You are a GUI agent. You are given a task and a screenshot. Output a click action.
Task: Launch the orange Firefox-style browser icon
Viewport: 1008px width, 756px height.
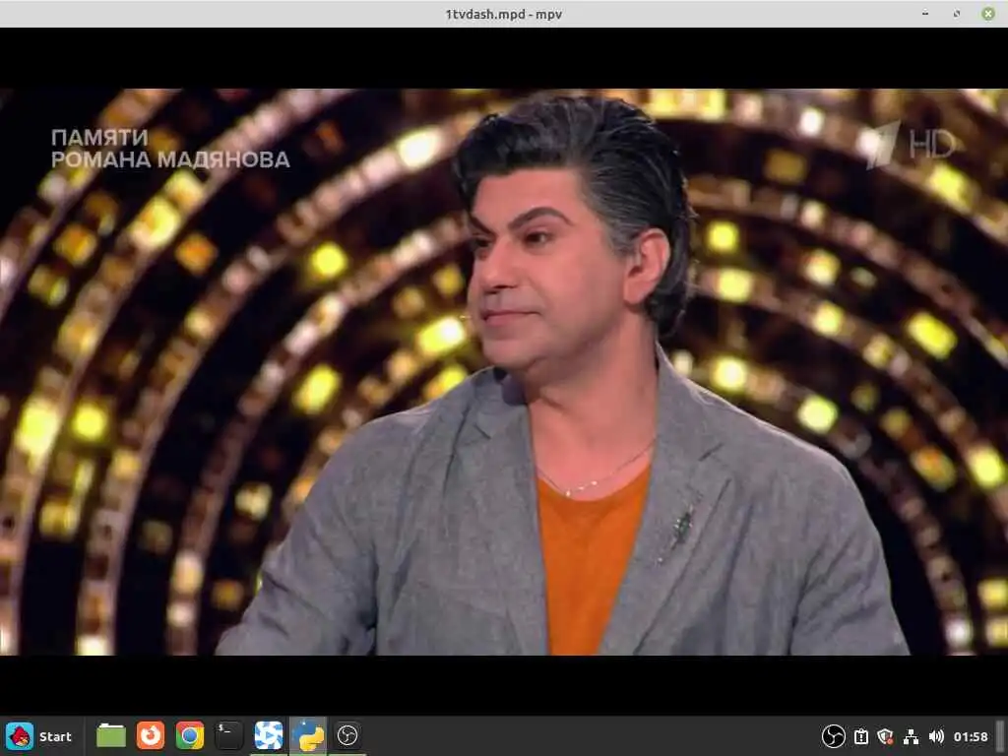click(x=151, y=736)
